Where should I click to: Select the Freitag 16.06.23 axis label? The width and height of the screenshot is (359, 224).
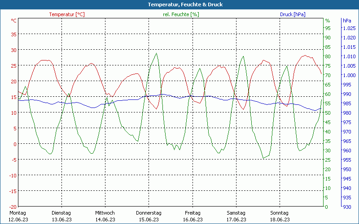(193, 216)
